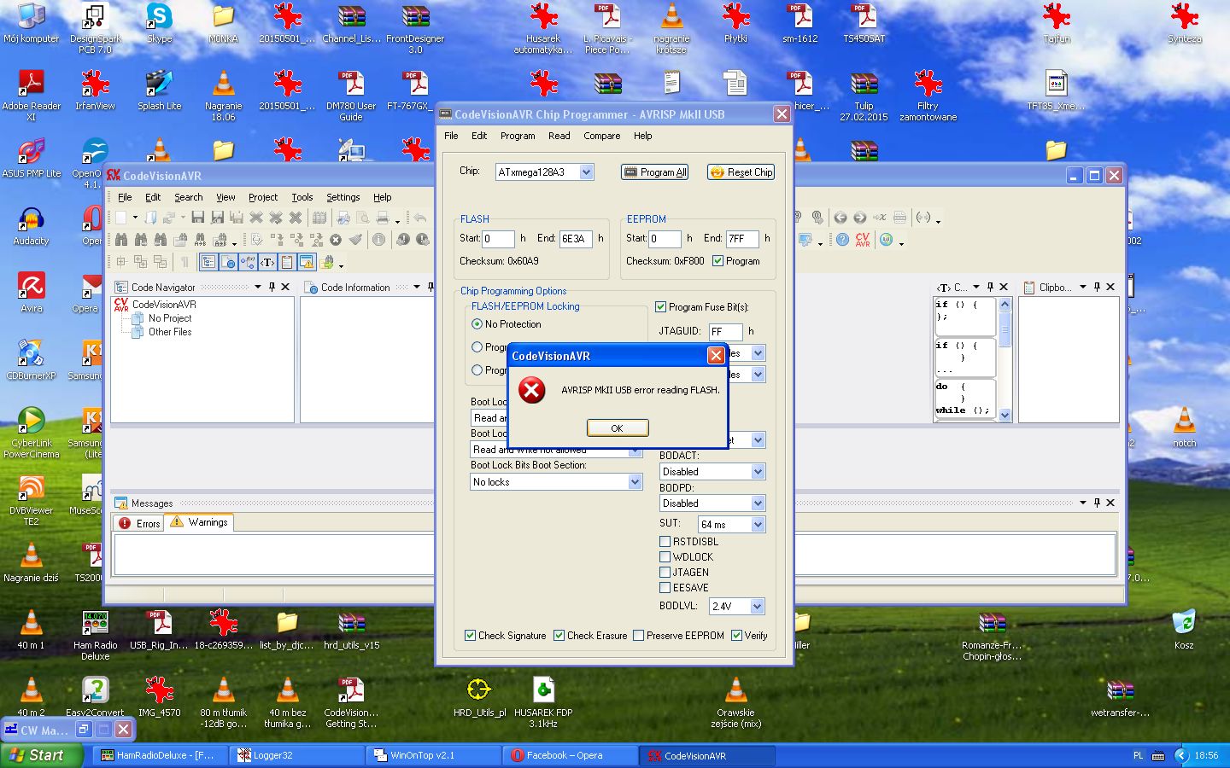Toggle the Code Templates <T> toolbar icon
The image size is (1230, 768).
(x=267, y=262)
